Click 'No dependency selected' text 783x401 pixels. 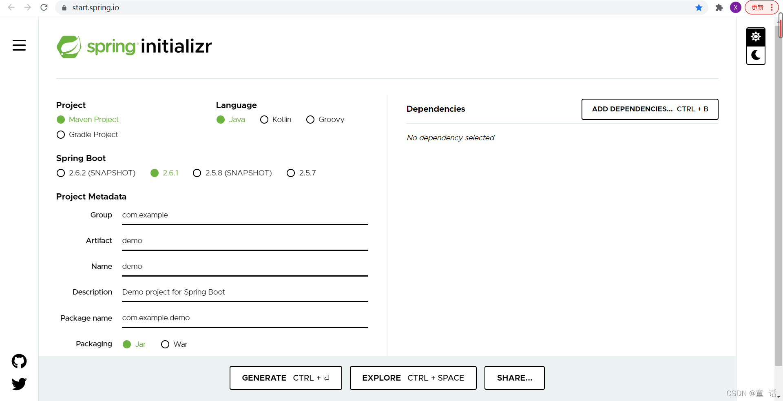[x=451, y=138]
